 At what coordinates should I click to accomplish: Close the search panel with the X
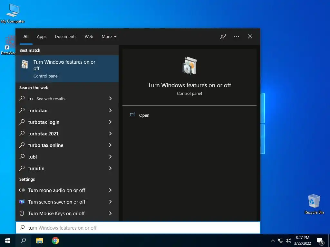(250, 36)
